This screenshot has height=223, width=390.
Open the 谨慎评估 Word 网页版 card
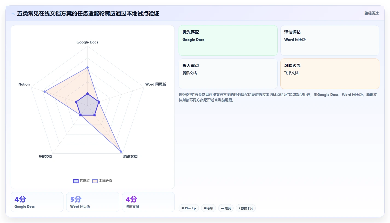click(330, 40)
